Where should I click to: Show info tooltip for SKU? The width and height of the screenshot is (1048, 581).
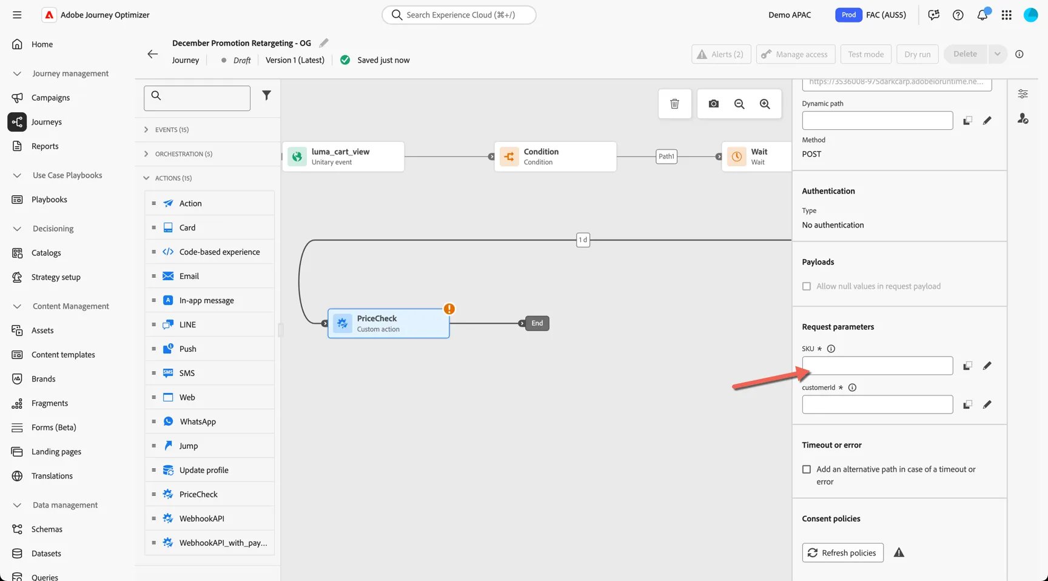point(831,349)
